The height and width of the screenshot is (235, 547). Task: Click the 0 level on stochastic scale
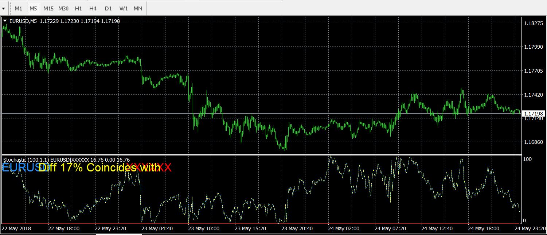[524, 220]
